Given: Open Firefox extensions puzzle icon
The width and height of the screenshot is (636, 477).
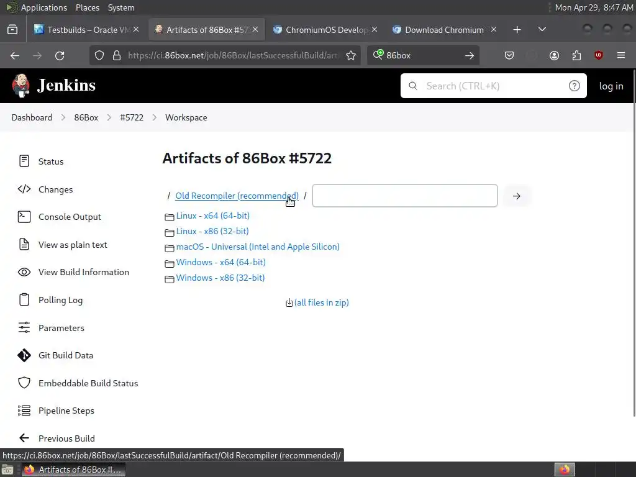Looking at the screenshot, I should point(576,55).
